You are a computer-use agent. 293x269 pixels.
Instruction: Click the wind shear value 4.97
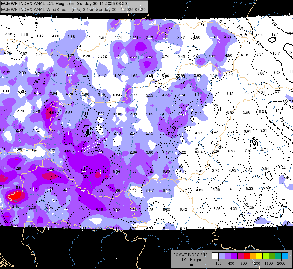tap(199, 133)
